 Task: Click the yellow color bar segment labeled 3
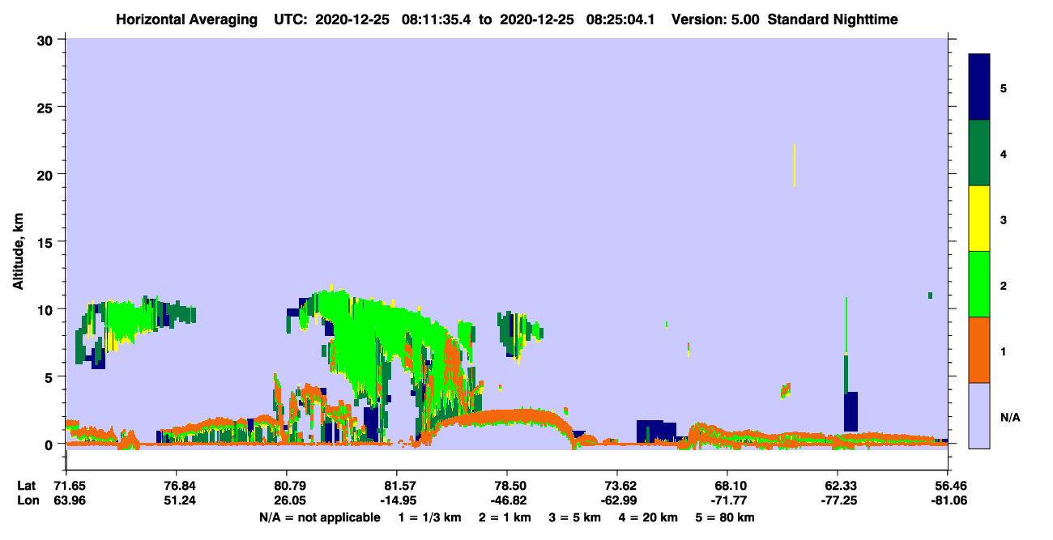979,219
